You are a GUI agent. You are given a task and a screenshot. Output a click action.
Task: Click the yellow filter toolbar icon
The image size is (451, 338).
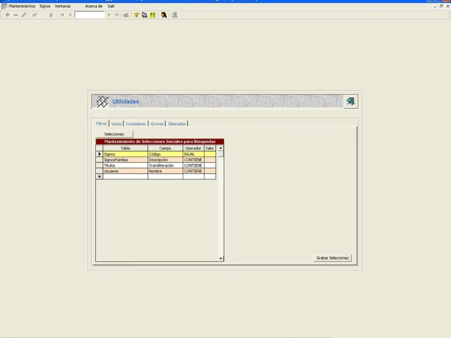136,15
